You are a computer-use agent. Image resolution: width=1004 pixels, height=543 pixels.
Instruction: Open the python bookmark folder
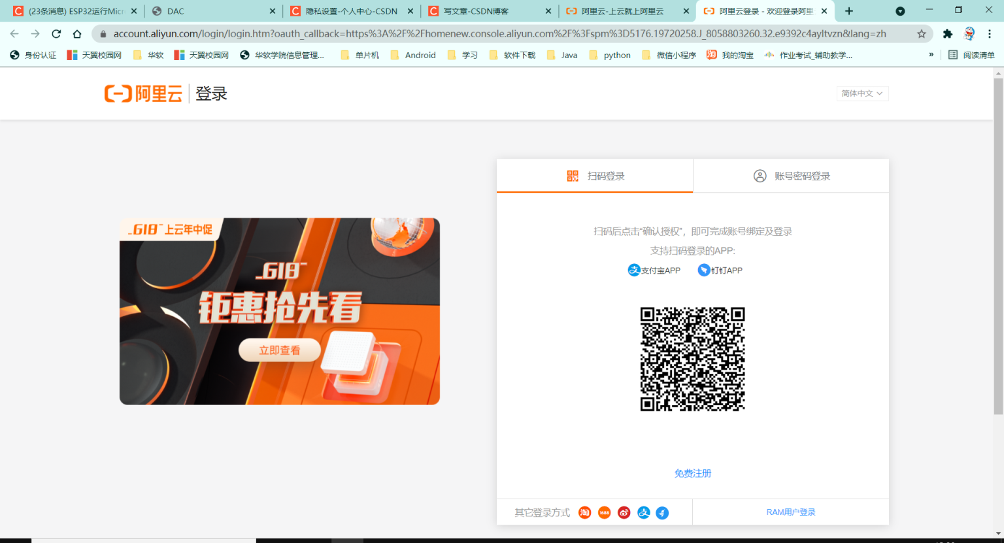tap(610, 56)
